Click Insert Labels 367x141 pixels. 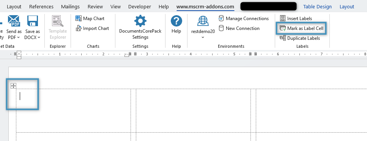click(x=296, y=19)
